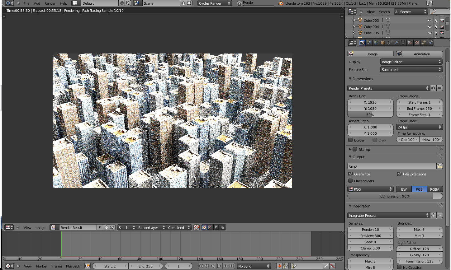Expand the Cube.003 tree node

354,21
